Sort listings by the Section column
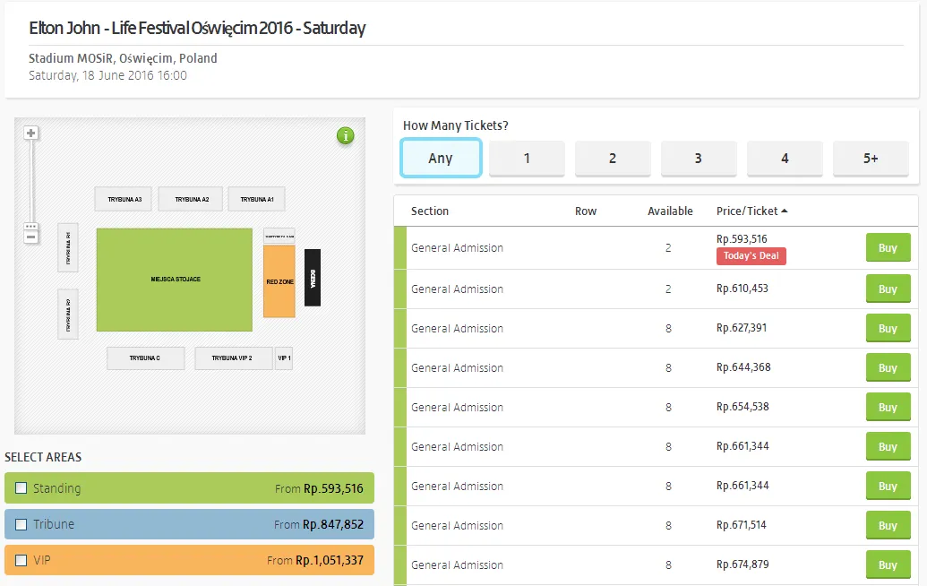The image size is (927, 586). tap(430, 211)
